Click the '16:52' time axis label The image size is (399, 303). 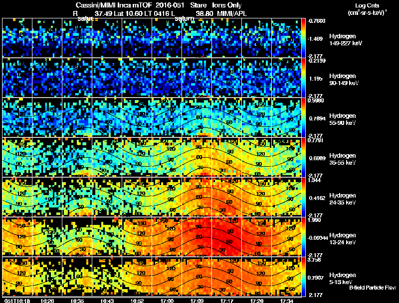[x=137, y=301]
